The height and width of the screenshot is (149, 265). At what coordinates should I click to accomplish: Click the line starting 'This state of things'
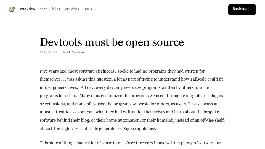click(x=130, y=143)
